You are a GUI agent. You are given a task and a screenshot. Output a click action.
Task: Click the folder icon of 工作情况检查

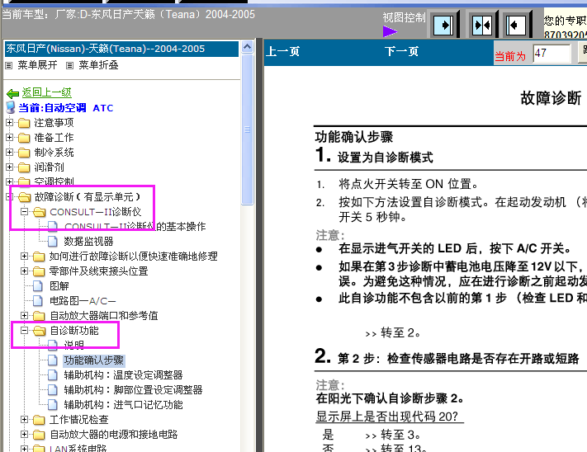coord(39,420)
